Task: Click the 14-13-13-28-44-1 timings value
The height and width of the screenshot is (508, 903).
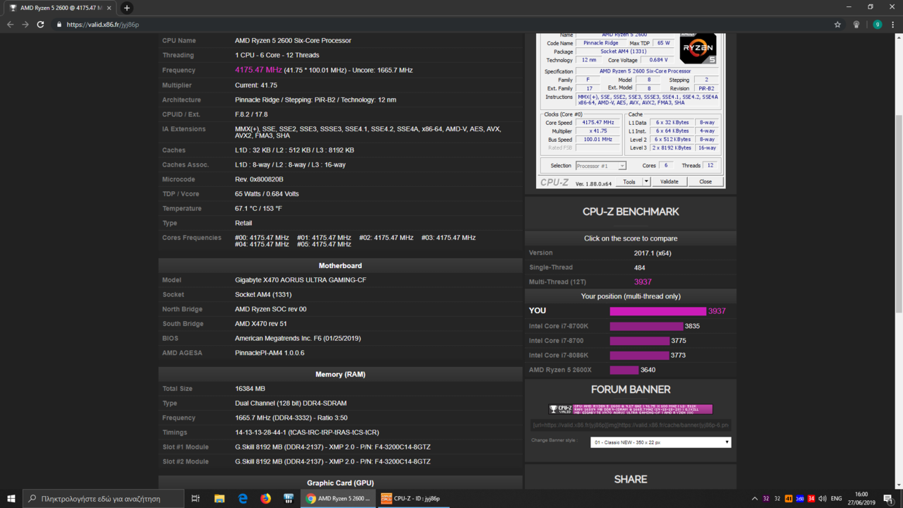Action: [307, 433]
